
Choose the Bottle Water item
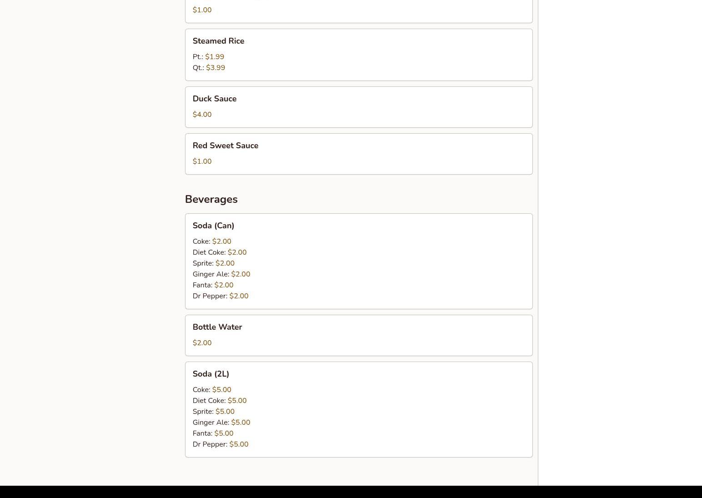pyautogui.click(x=359, y=335)
